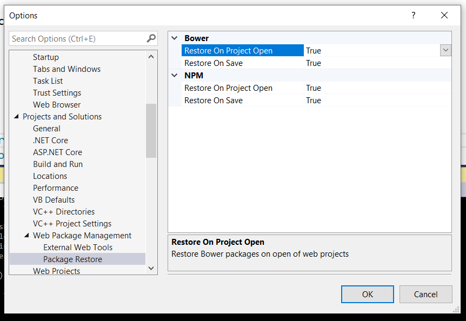The image size is (466, 321).
Task: Select the Build and Run settings
Action: 58,164
